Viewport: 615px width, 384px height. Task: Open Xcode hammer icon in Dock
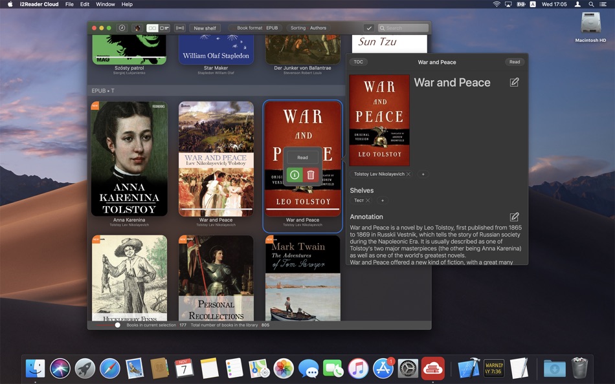pyautogui.click(x=469, y=368)
